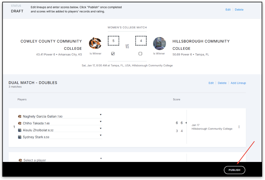
Task: Click first set score 6 for match 1
Action: (x=177, y=123)
